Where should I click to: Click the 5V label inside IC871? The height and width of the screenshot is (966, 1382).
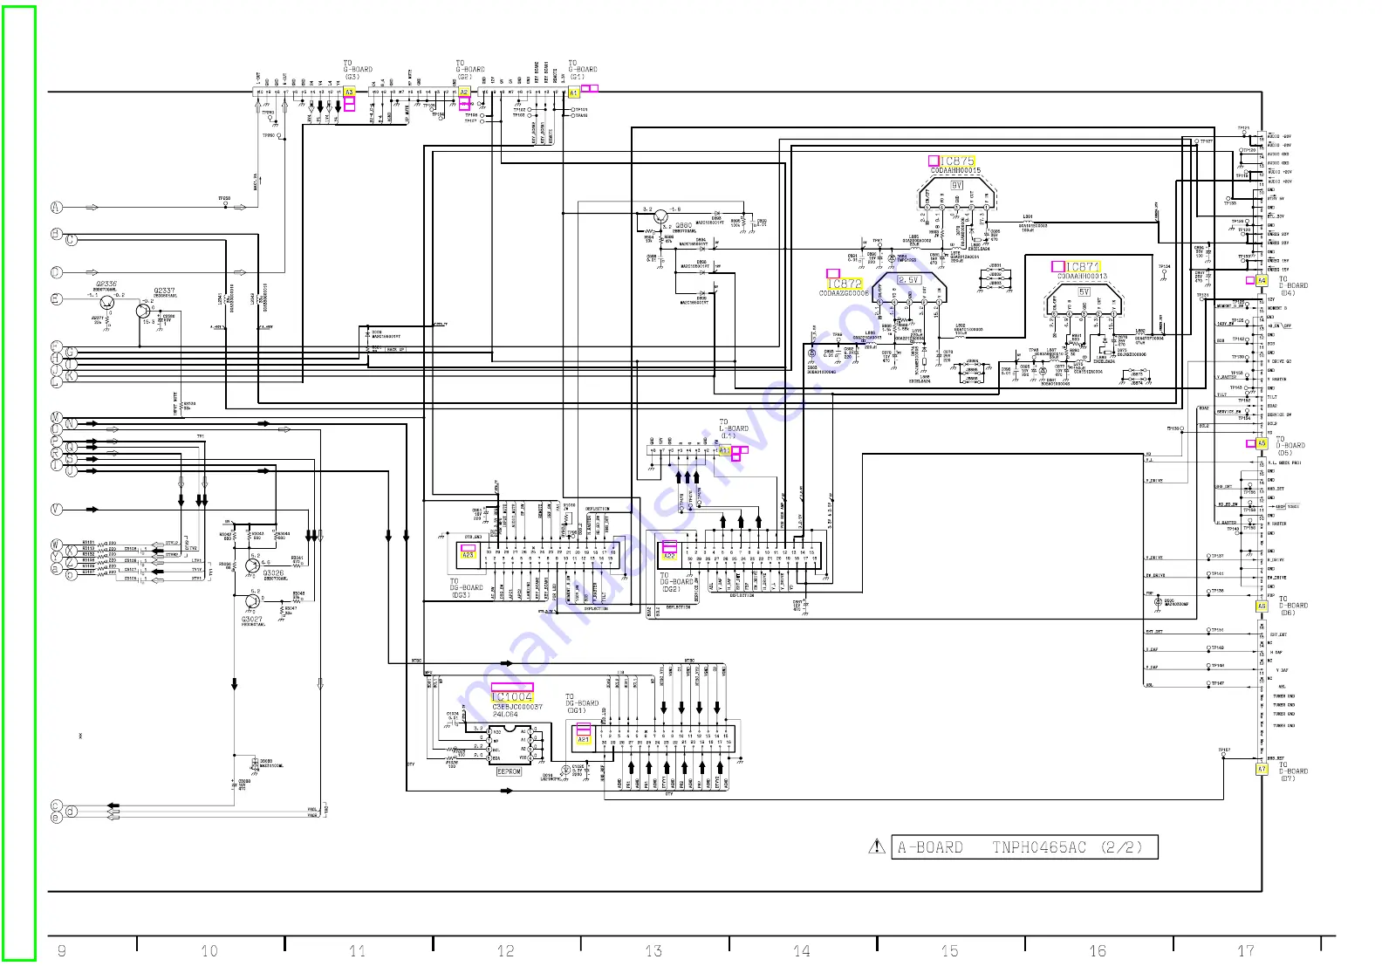coord(1084,292)
